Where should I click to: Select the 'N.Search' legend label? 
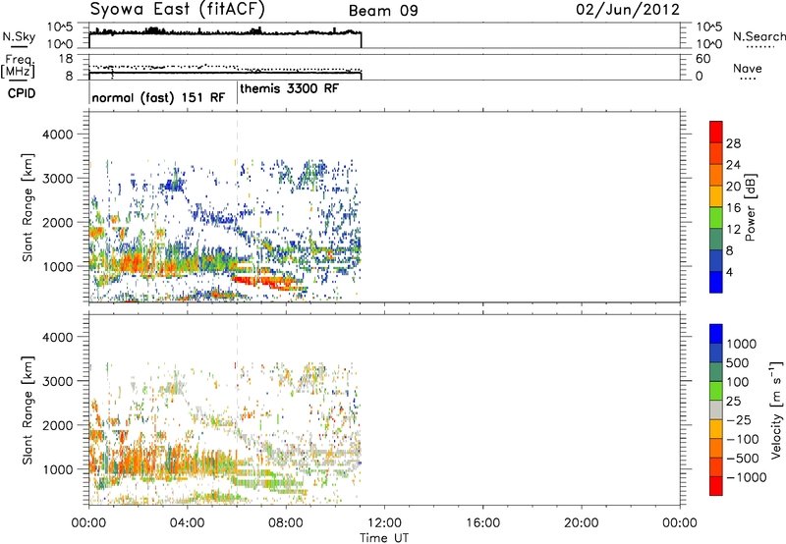758,36
